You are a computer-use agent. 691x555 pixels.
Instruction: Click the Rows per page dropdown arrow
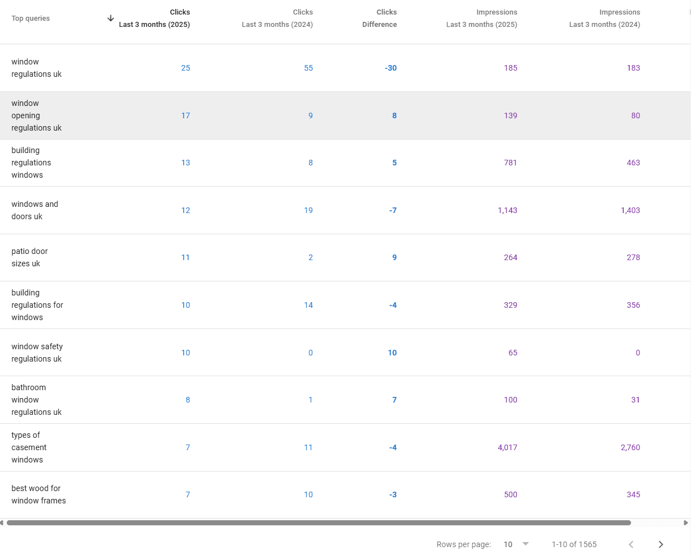[x=525, y=544]
